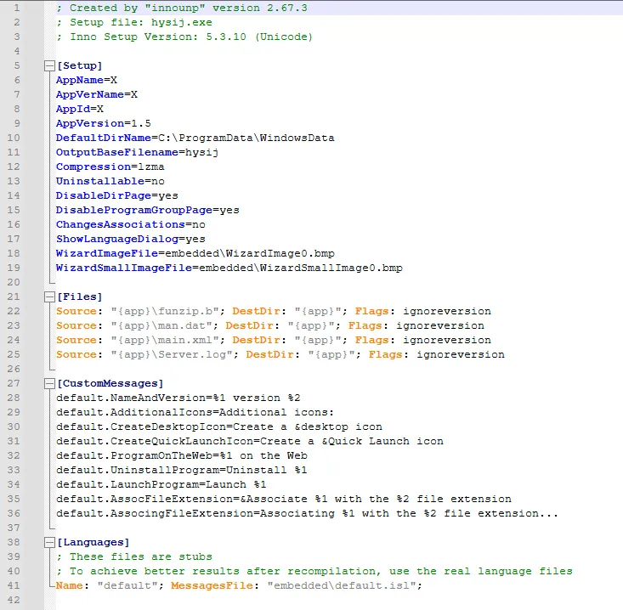This screenshot has width=623, height=610.
Task: Click the comment 'Created by "innounp" version 2.67.3'
Action: (x=182, y=8)
